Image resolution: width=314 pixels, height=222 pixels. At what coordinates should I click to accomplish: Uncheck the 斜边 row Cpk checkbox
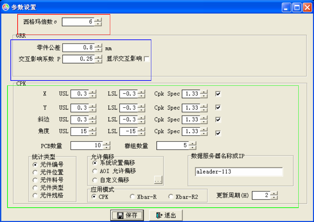tap(218, 120)
